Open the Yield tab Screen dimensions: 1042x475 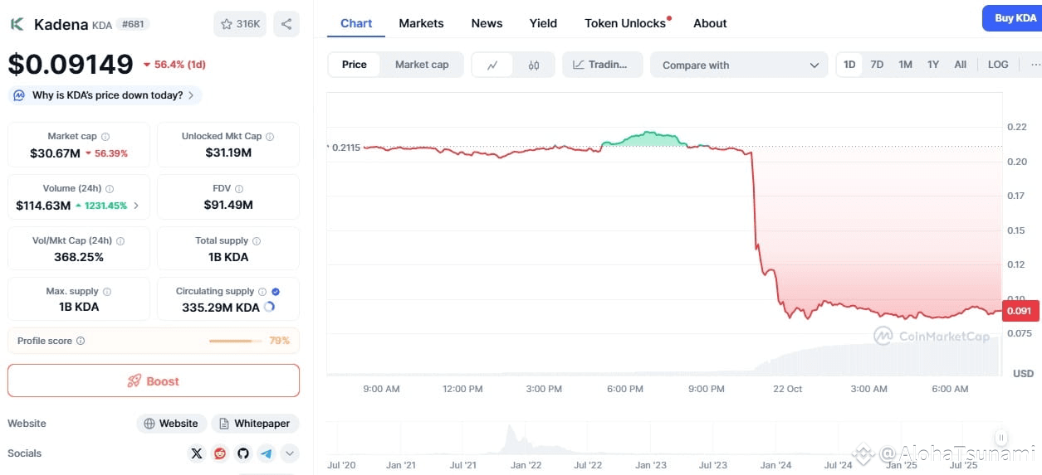click(x=543, y=23)
